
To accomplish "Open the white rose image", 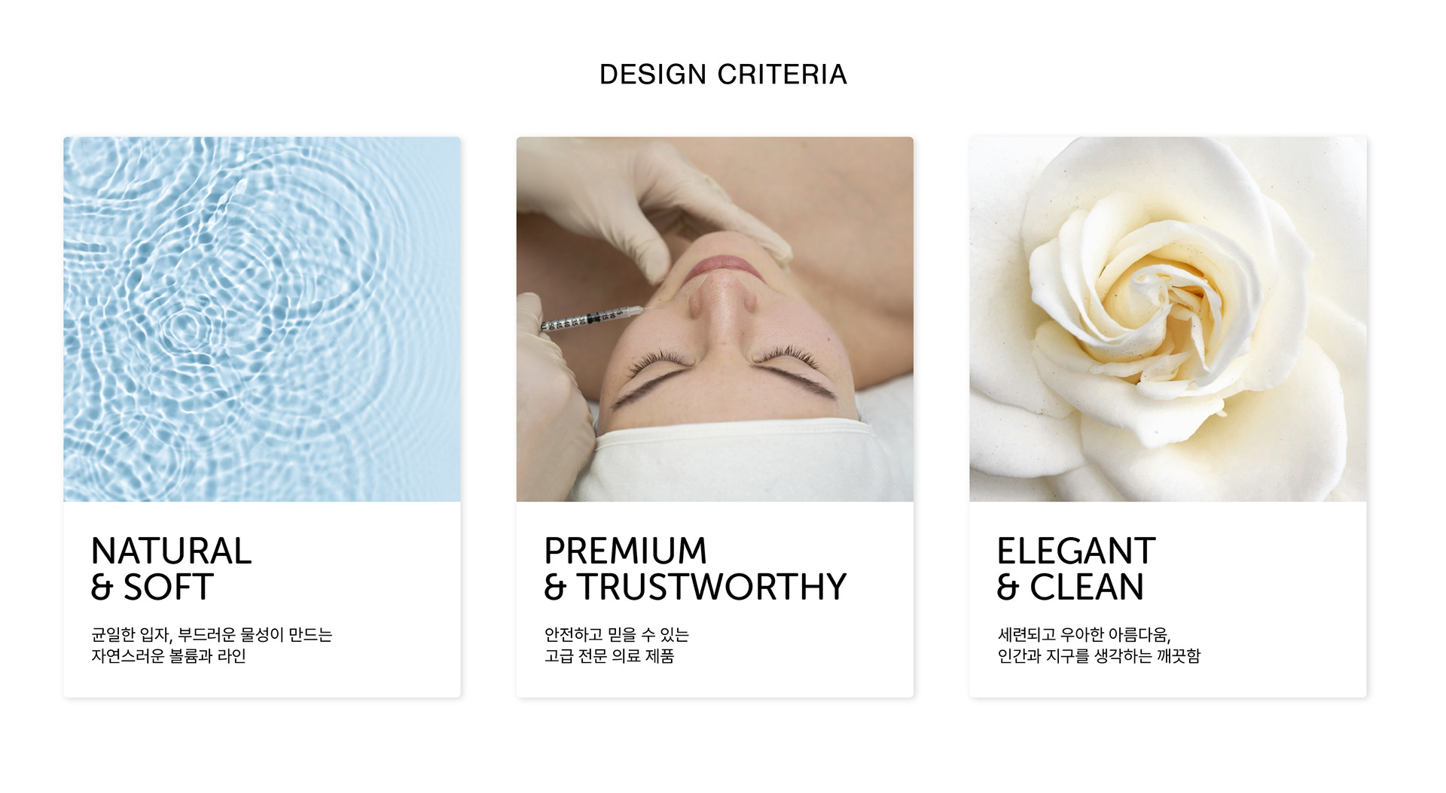I will (1168, 319).
